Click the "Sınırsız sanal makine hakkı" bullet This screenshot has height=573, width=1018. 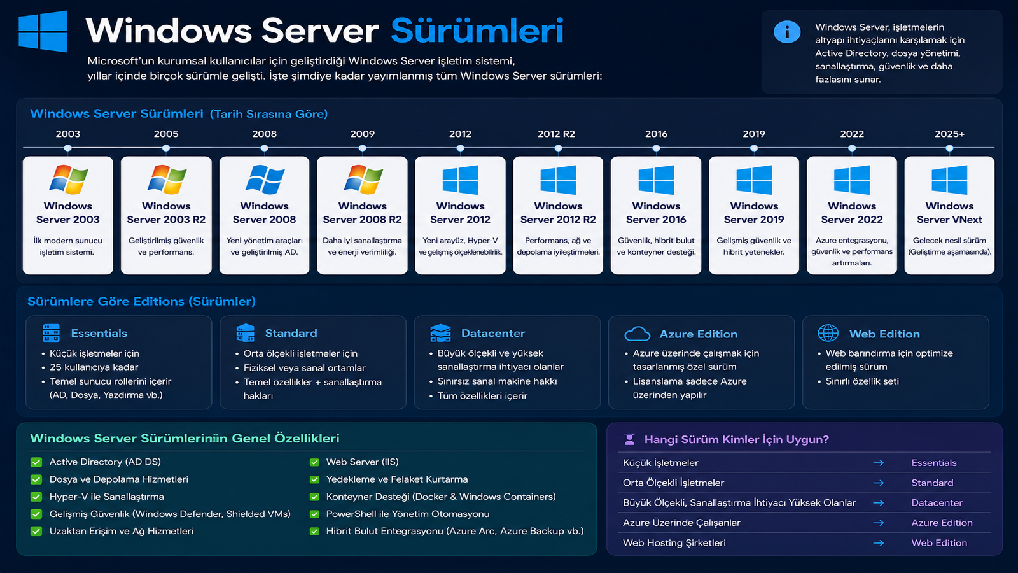point(498,381)
